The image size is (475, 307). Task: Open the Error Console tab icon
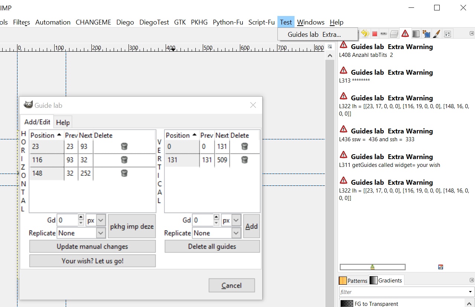(x=405, y=34)
